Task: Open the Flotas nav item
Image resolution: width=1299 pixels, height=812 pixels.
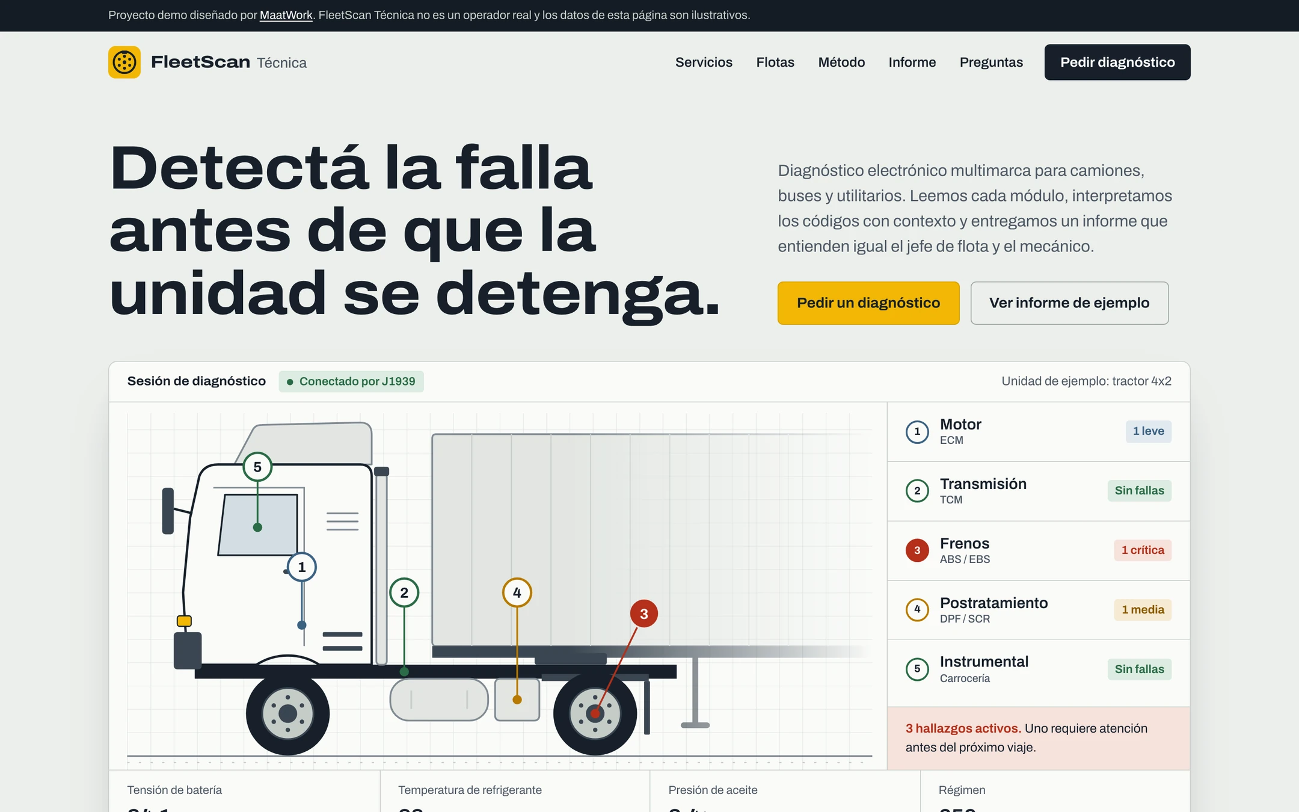Action: (x=775, y=62)
